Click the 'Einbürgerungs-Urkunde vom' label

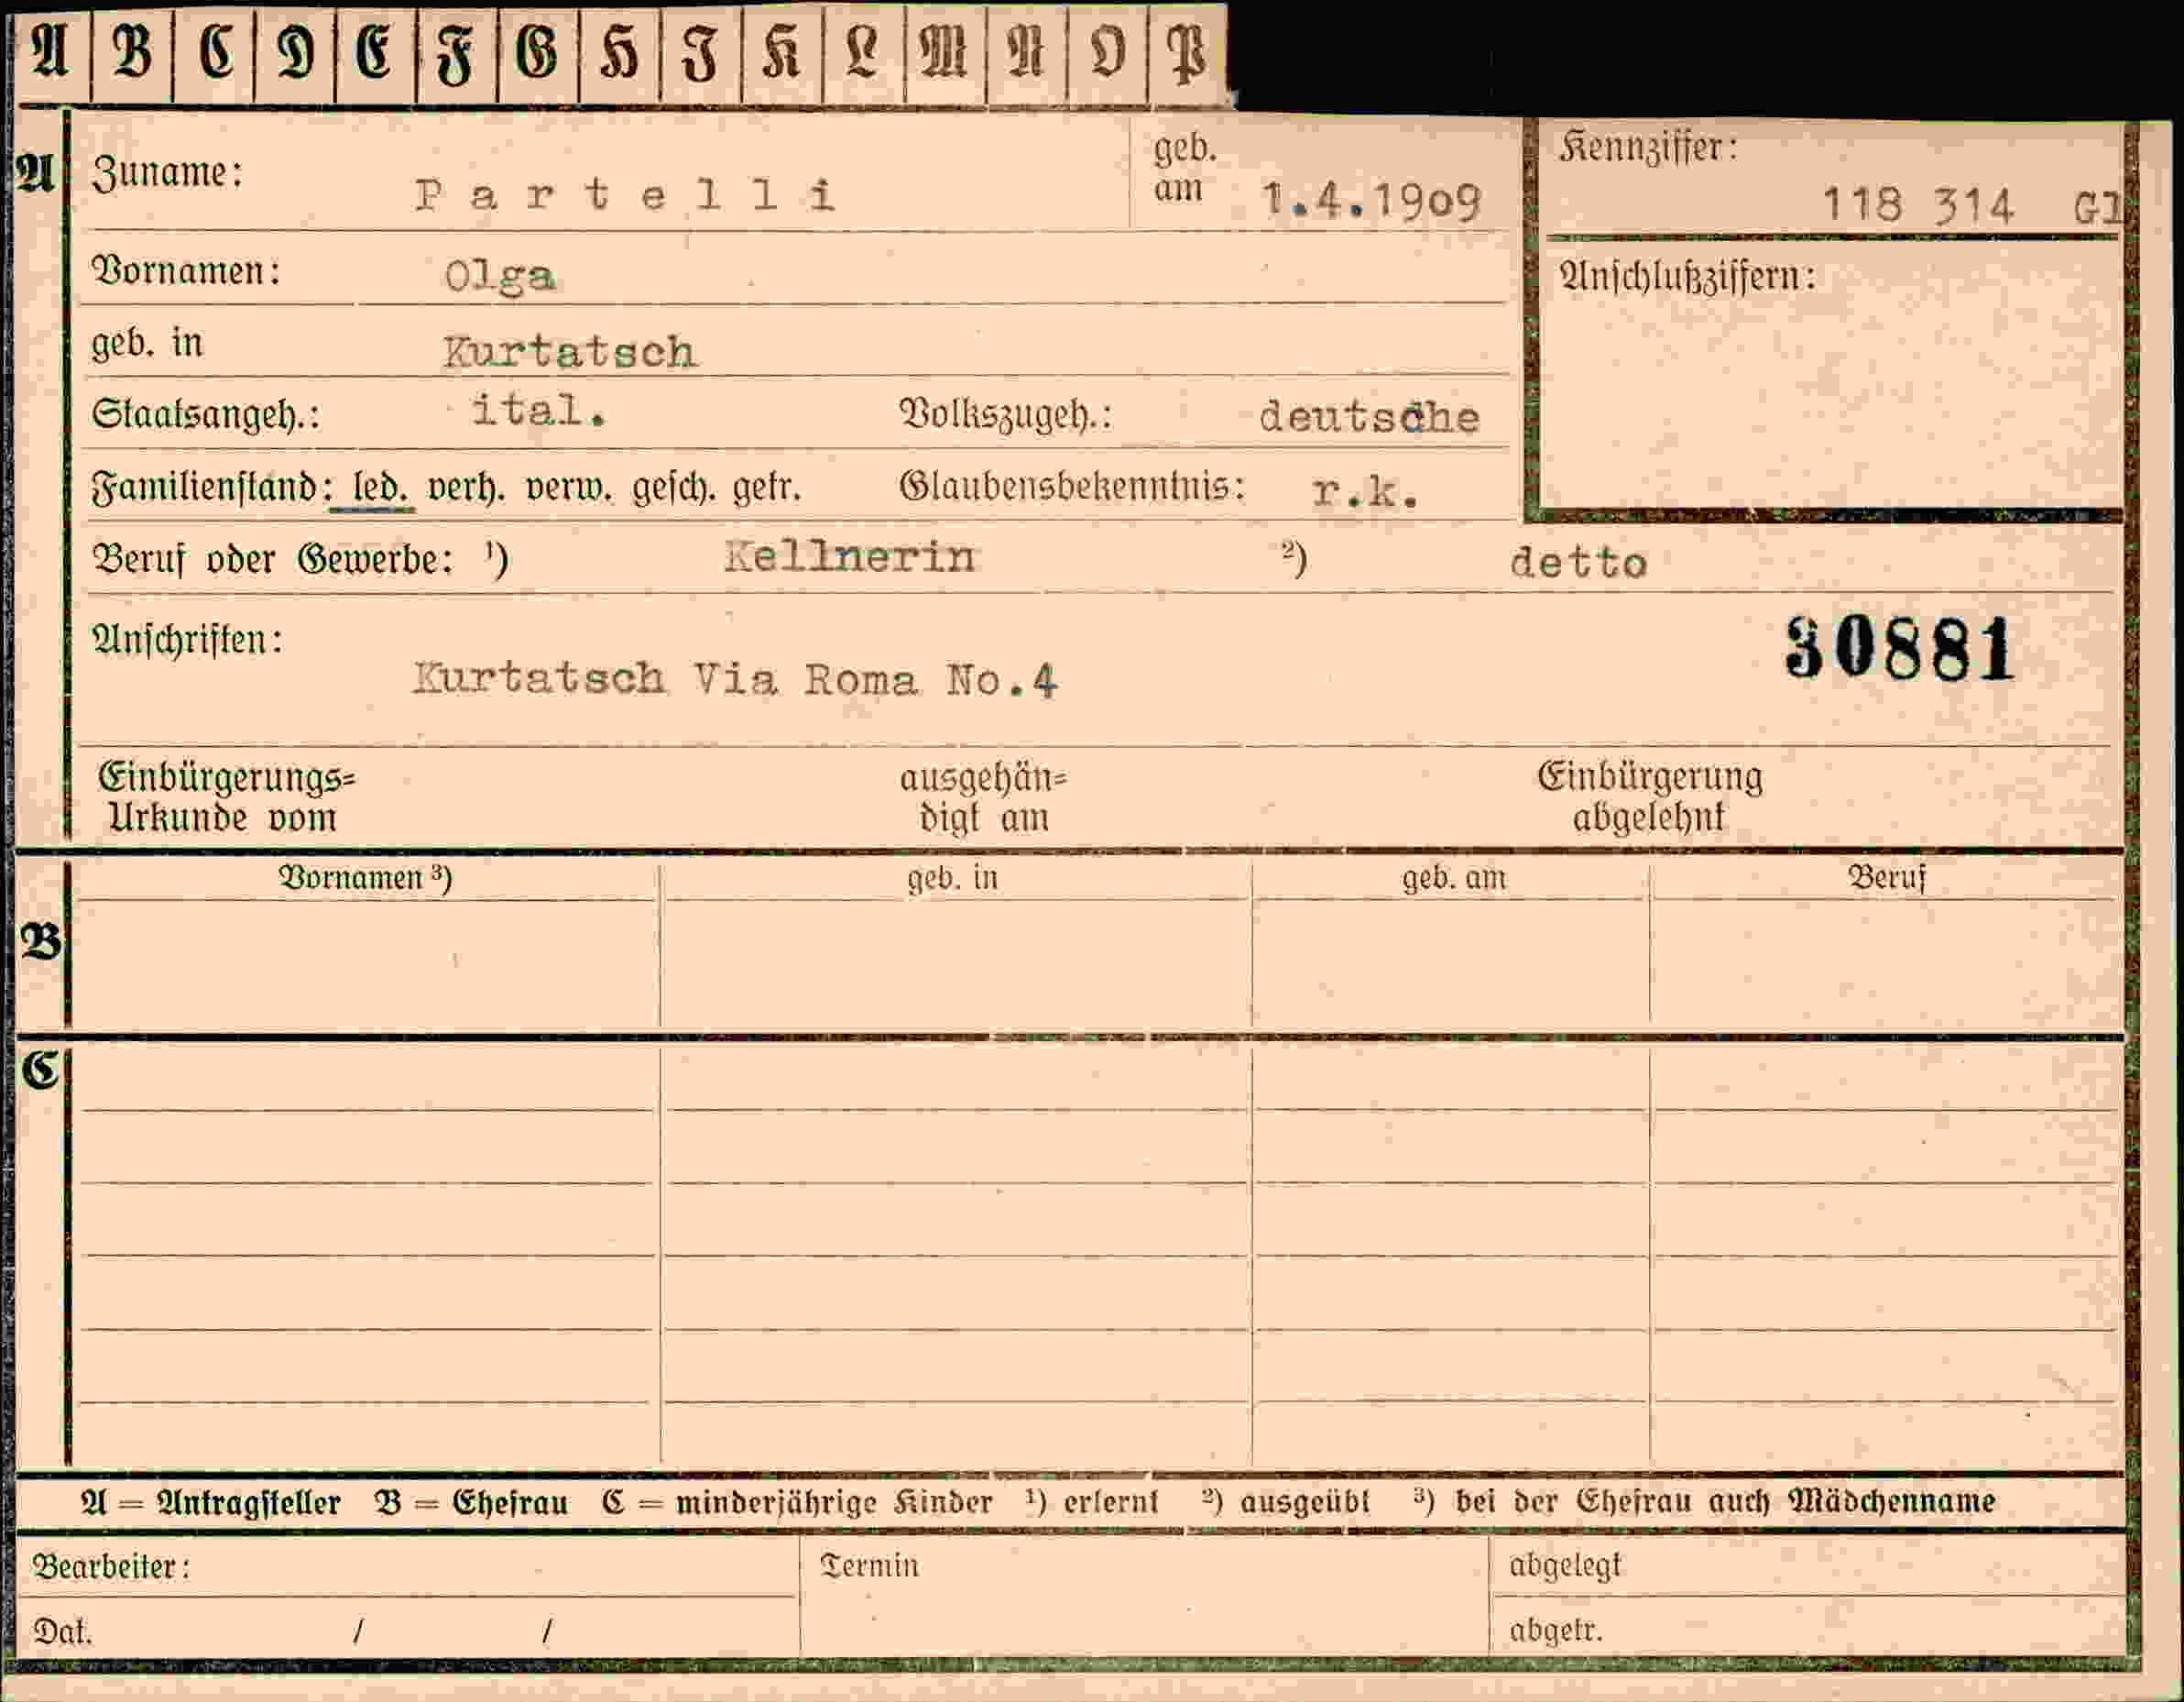pyautogui.click(x=226, y=797)
